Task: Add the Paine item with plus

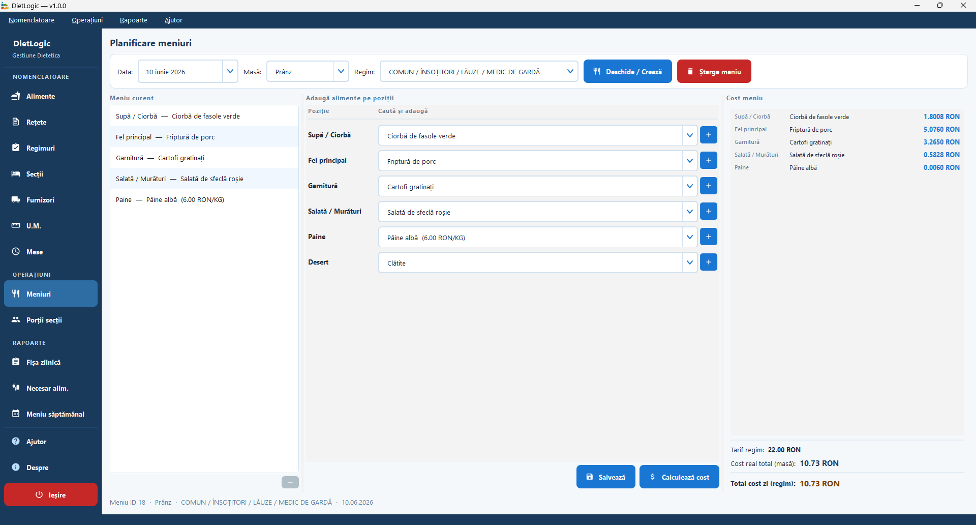Action: click(709, 237)
